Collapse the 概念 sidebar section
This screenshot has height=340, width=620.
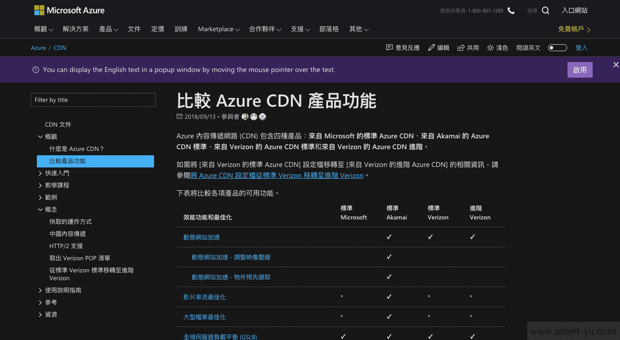(40, 209)
